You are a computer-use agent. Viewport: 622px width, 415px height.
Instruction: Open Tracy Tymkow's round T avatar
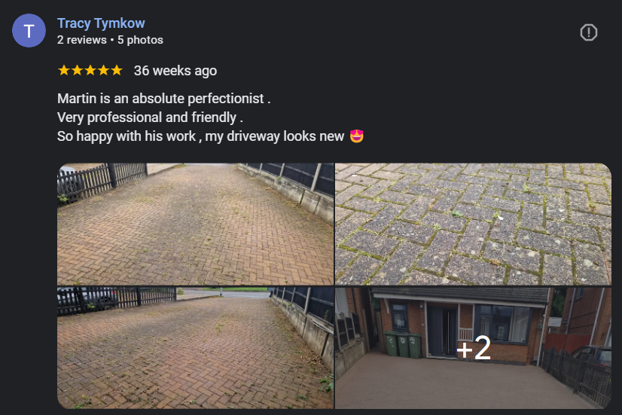pyautogui.click(x=29, y=31)
